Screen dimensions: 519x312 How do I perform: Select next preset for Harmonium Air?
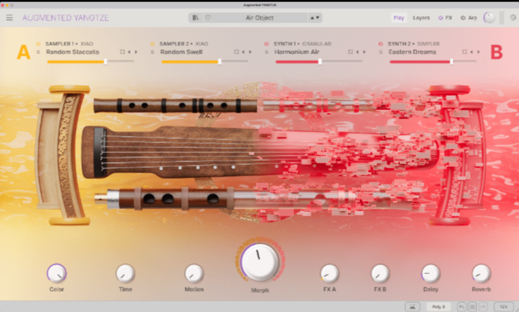364,52
